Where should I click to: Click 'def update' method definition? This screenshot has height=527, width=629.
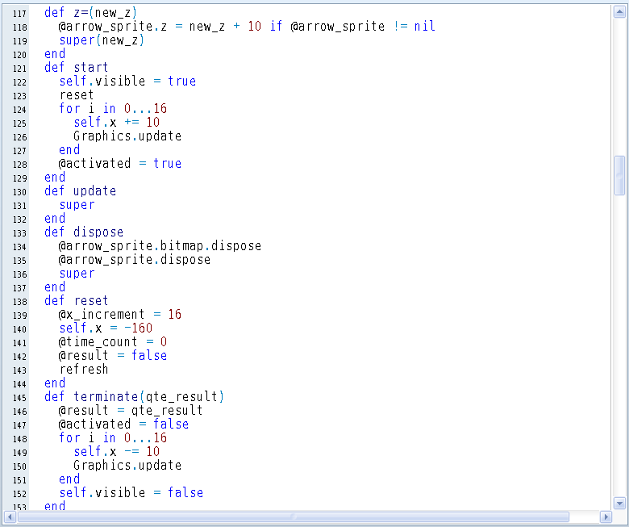pos(80,190)
